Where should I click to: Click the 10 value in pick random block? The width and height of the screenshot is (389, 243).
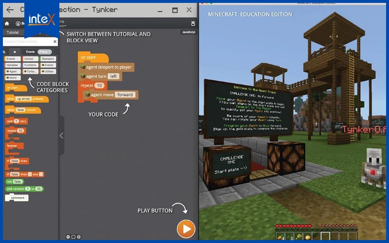tap(39, 189)
